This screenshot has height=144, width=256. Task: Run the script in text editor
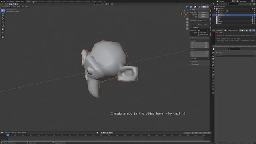coord(246,30)
